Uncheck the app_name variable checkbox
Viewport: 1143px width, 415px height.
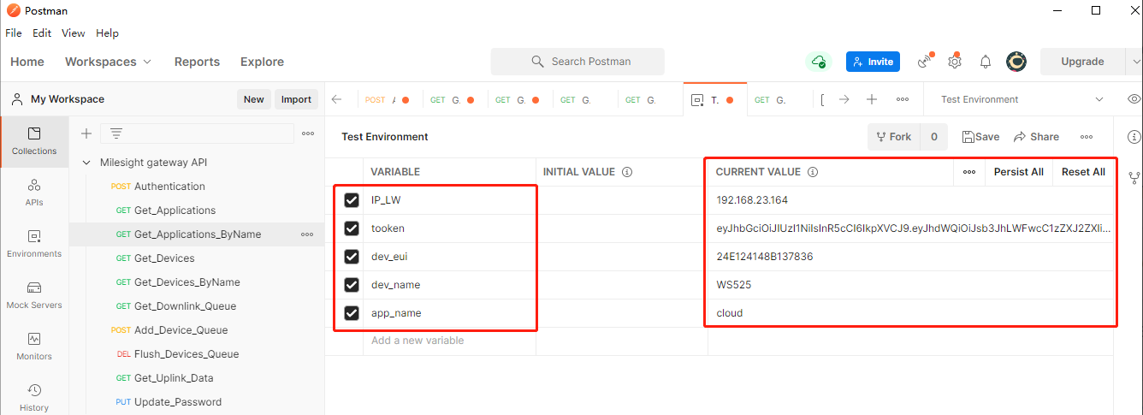click(x=352, y=313)
